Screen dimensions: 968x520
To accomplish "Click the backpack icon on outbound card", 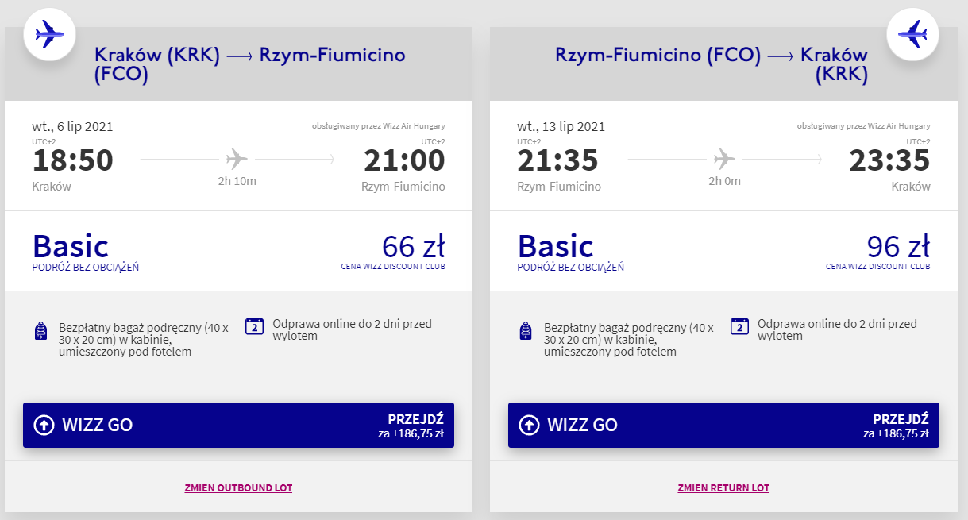I will point(41,332).
